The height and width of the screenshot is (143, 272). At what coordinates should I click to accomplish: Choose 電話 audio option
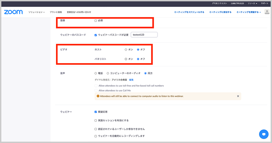[96, 73]
